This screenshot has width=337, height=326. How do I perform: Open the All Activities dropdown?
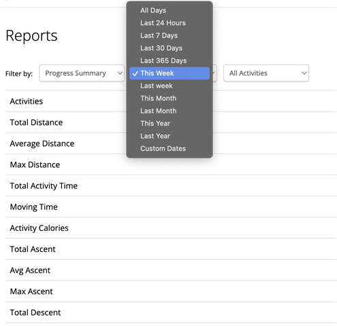(266, 73)
